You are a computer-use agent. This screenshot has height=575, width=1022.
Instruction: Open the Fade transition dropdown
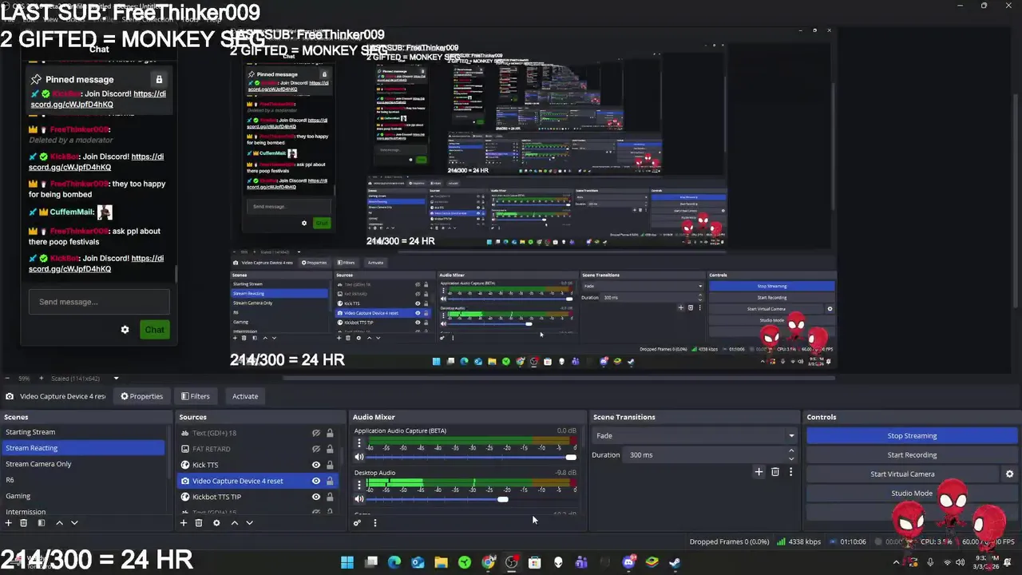coord(695,435)
